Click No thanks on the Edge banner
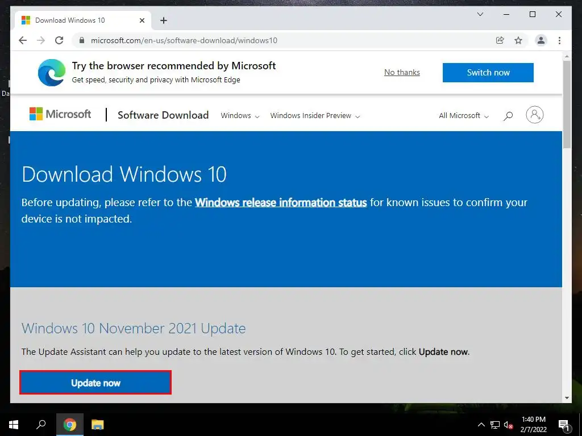Screen dimensions: 582x436 coord(402,72)
